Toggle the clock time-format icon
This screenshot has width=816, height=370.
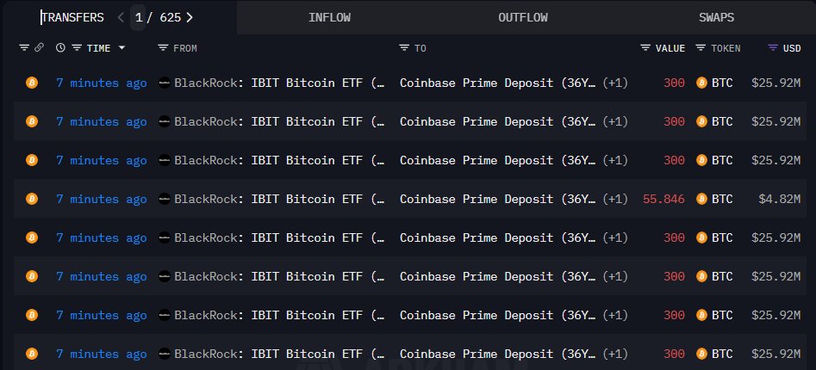60,48
